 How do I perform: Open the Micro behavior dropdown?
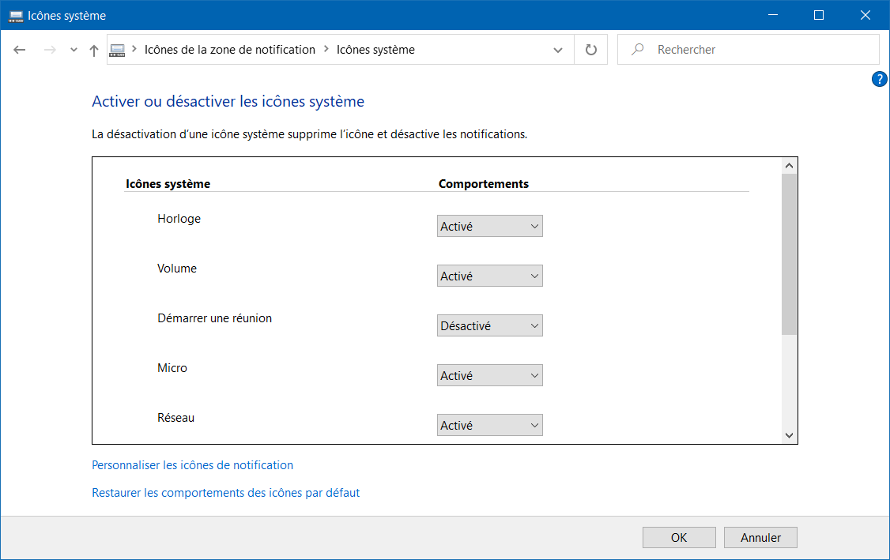click(490, 375)
